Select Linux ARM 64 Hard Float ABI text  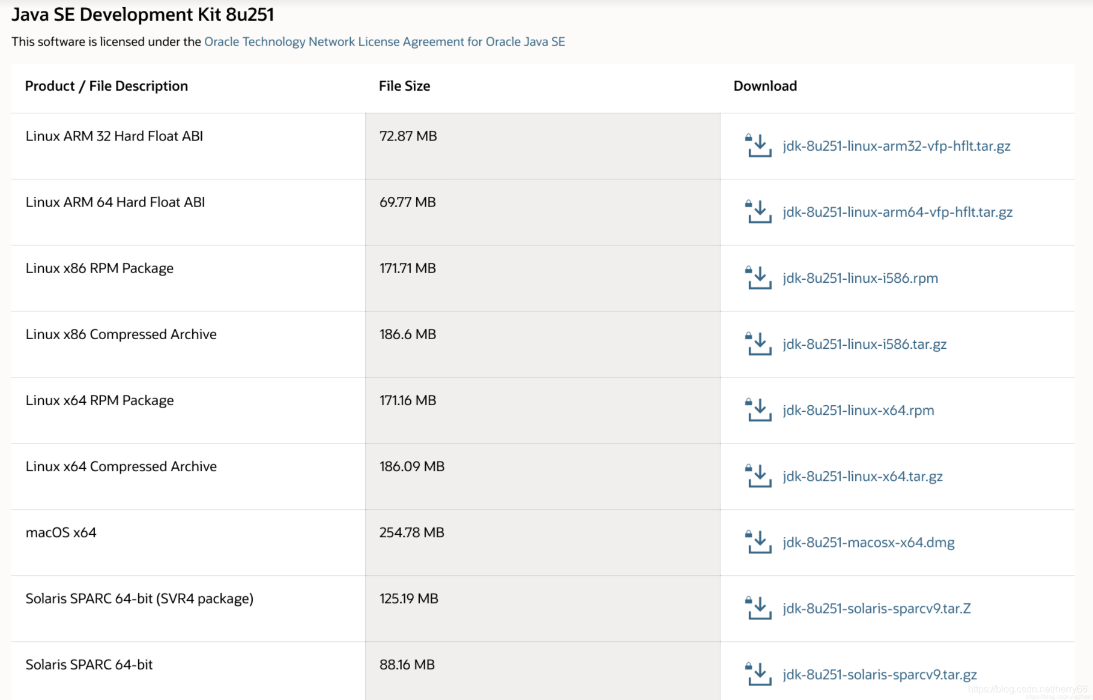(115, 202)
